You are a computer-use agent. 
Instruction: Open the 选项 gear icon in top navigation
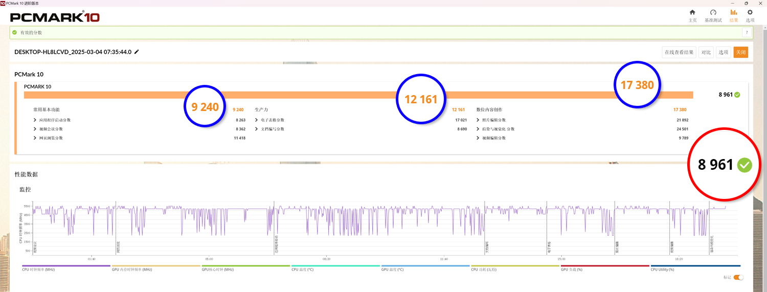pyautogui.click(x=750, y=12)
